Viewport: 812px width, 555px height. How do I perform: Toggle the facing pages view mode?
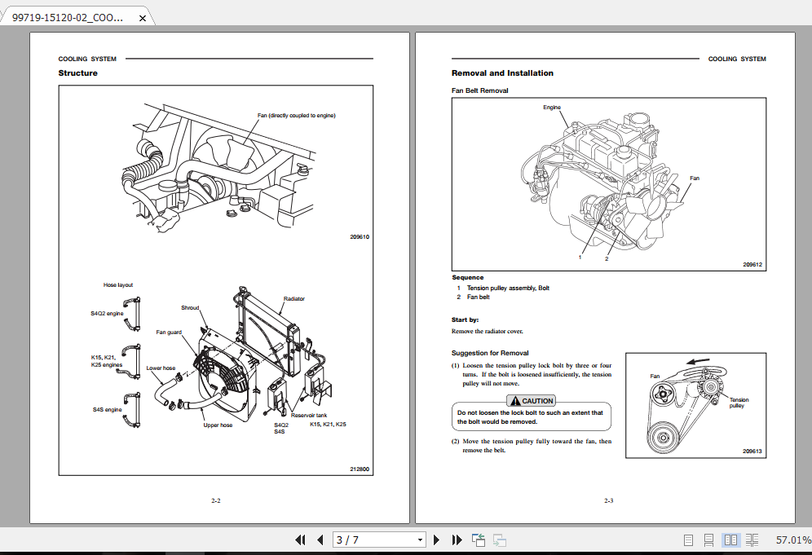[730, 540]
